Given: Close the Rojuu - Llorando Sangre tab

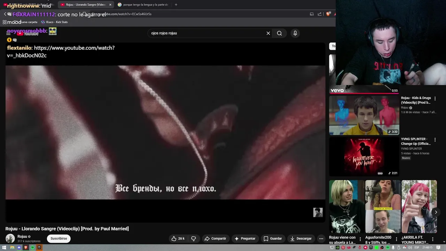Looking at the screenshot, I should coord(110,5).
